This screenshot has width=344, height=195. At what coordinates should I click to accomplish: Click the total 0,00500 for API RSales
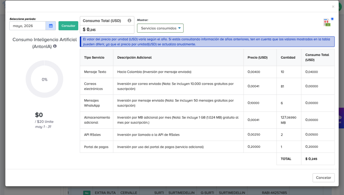tap(311, 134)
